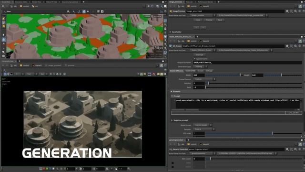Screen dimensions: 305x172
Task: Click info circle icon in compositor toolbar
Action: coord(65,74)
